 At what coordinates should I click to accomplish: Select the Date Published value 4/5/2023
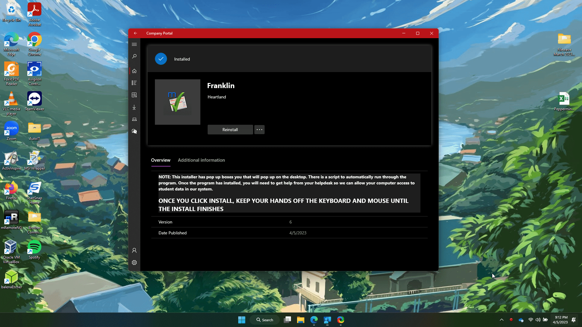(x=298, y=233)
